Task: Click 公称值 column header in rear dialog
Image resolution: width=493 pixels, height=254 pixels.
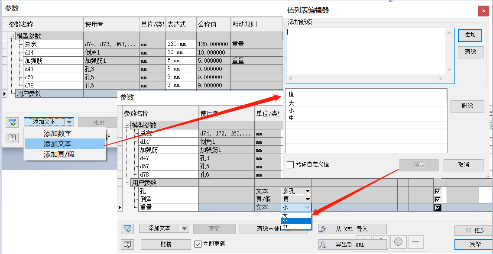Action: pyautogui.click(x=214, y=24)
